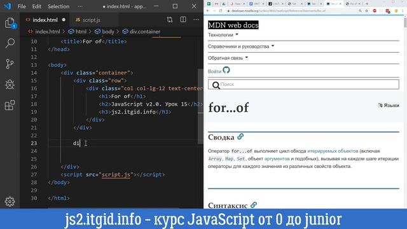This screenshot has height=229, width=407.
Task: Click the Chrome zoom magnifier icon
Action: (x=360, y=11)
